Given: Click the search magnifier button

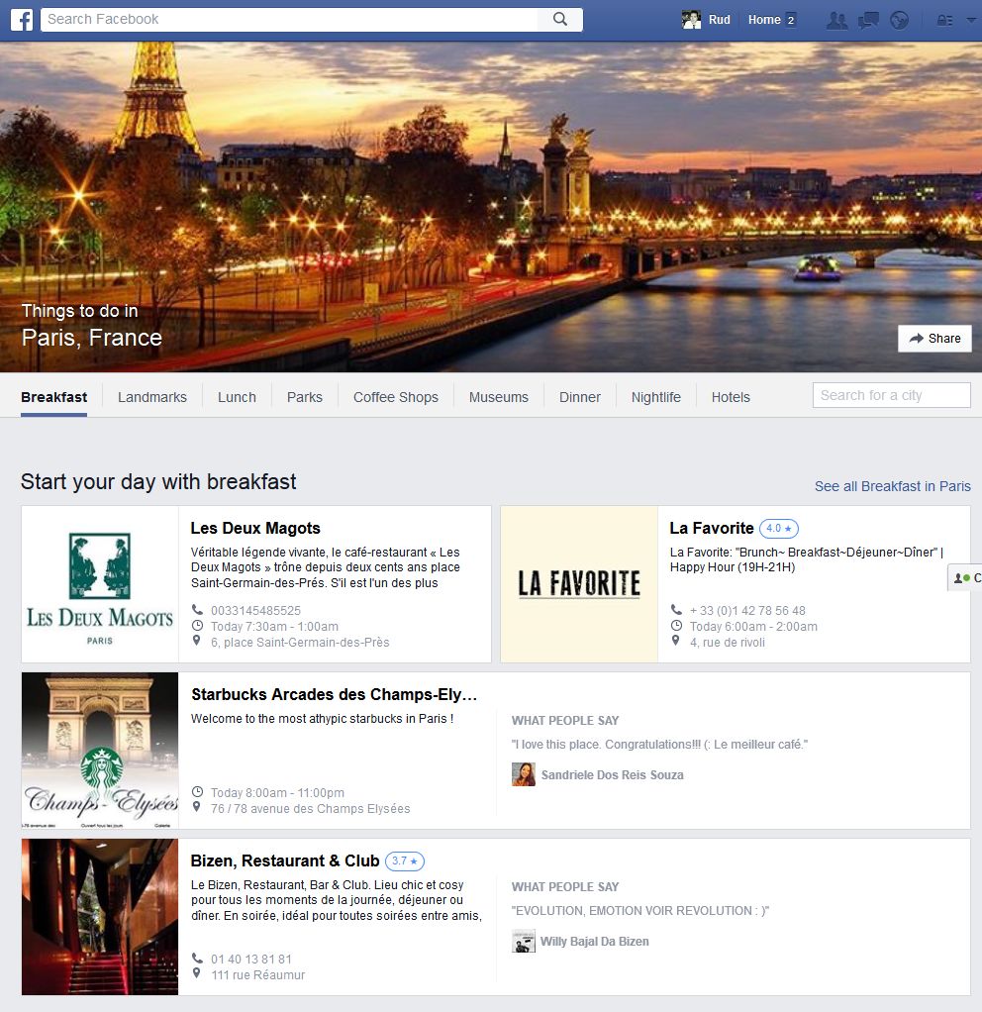Looking at the screenshot, I should click(560, 20).
